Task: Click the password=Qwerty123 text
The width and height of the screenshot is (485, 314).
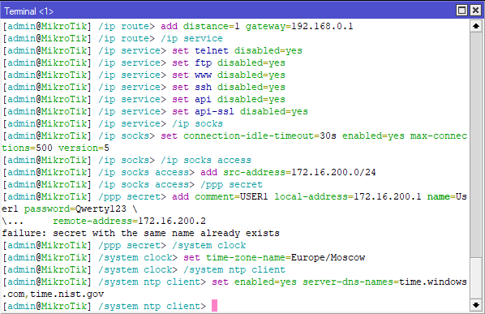Action: [75, 209]
